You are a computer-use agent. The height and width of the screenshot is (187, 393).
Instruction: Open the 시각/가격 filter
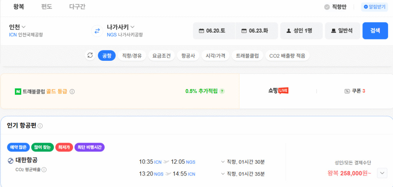(215, 55)
